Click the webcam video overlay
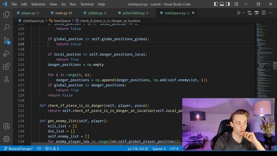Screen dimensions: 277x156 coord(229,124)
